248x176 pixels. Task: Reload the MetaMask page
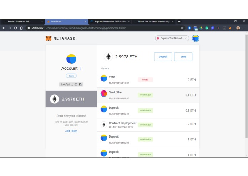pos(15,28)
